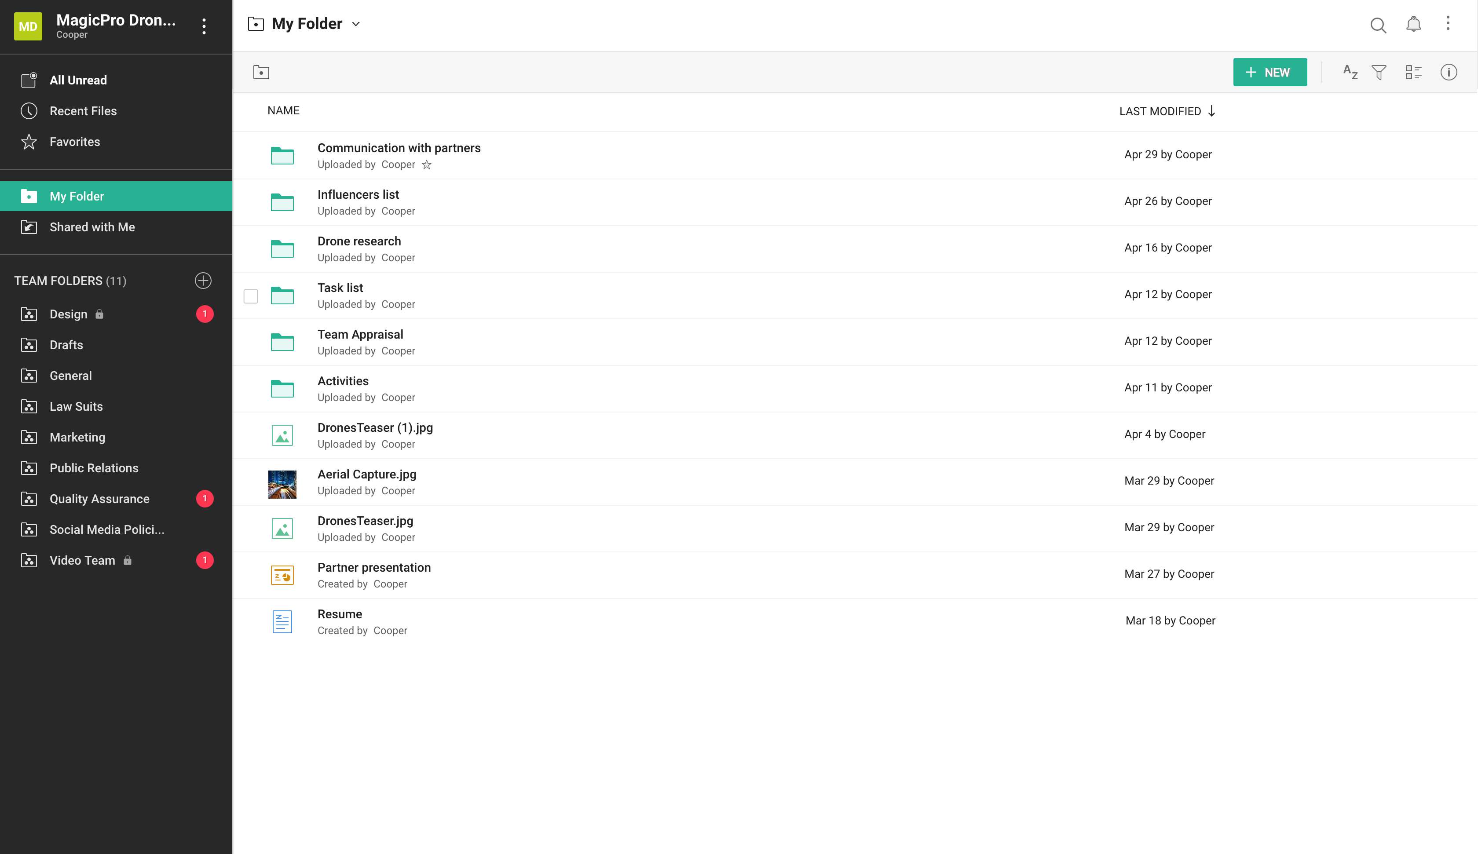Show the info panel icon
This screenshot has width=1478, height=854.
click(1449, 72)
